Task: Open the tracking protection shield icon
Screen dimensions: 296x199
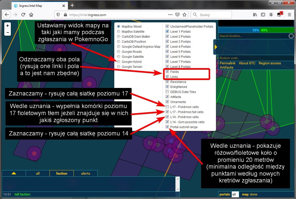Action: (x=58, y=15)
